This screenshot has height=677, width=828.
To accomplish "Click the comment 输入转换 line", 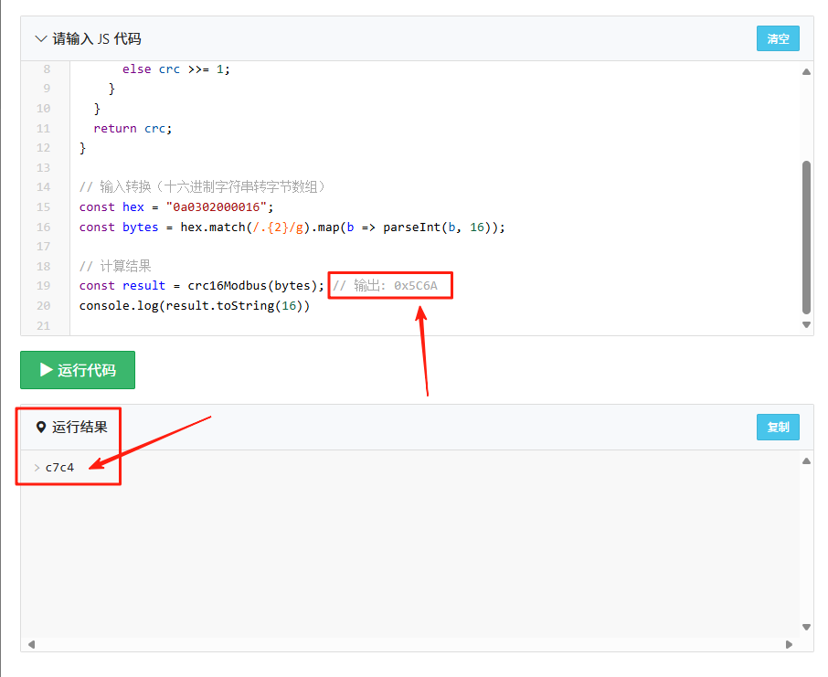I will coord(203,187).
